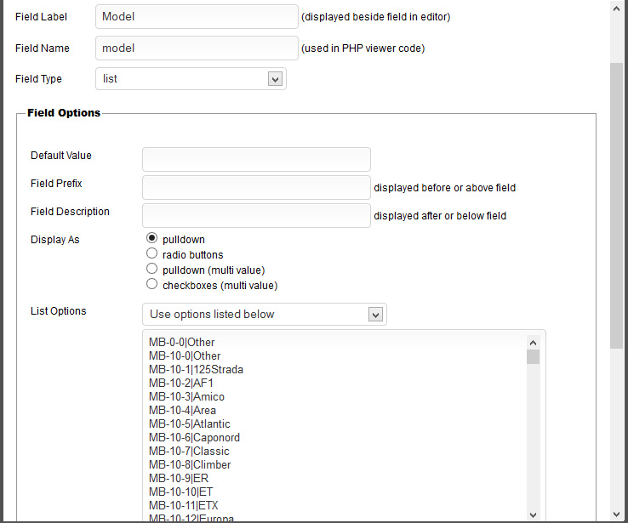Click the MB-10-6|Caponord line in the list
This screenshot has height=523, width=628.
[194, 437]
